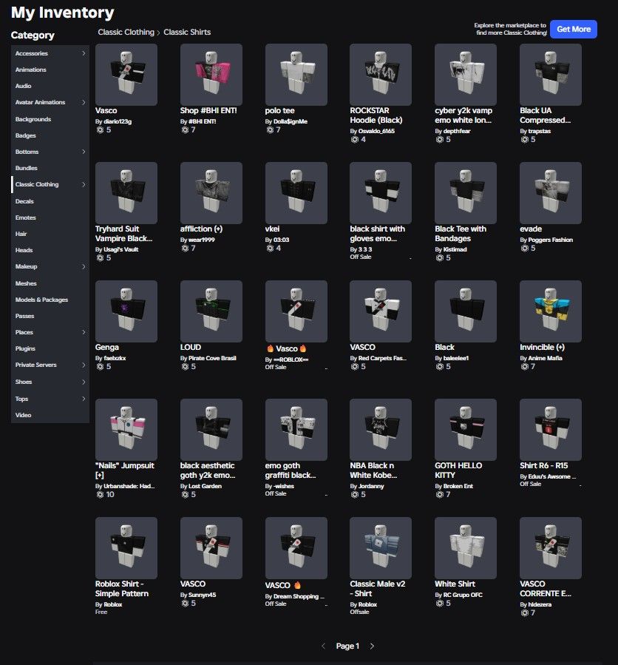Click the Classic Clothing breadcrumb link
Image resolution: width=618 pixels, height=665 pixels.
point(126,33)
